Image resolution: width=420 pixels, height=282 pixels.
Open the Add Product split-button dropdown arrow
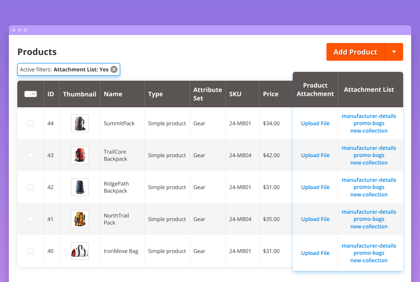pyautogui.click(x=394, y=52)
